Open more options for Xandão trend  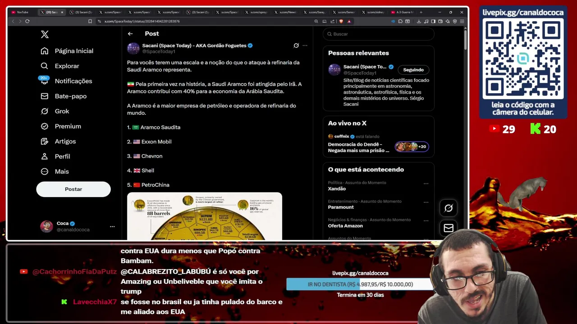pyautogui.click(x=426, y=184)
